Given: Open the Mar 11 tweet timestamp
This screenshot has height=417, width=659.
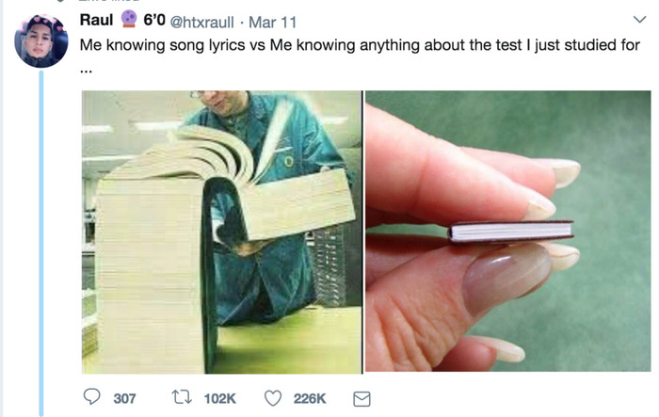Looking at the screenshot, I should [272, 22].
